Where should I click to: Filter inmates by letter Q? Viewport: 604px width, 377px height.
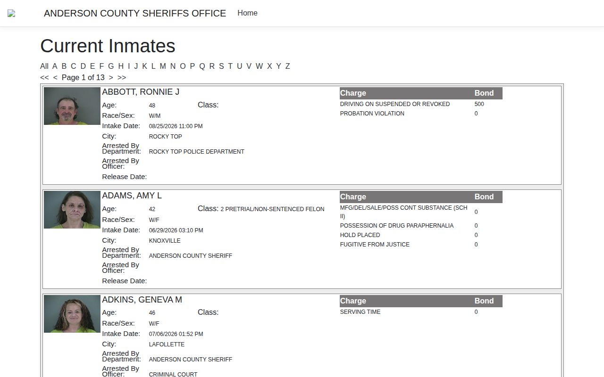click(x=202, y=66)
